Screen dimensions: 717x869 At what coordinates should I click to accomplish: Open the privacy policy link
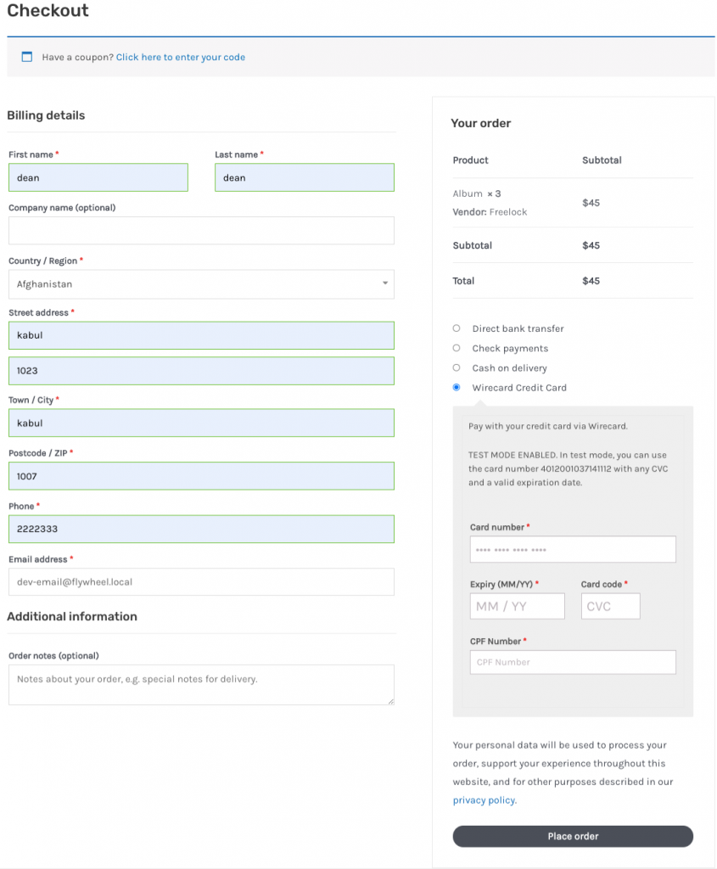(x=484, y=799)
